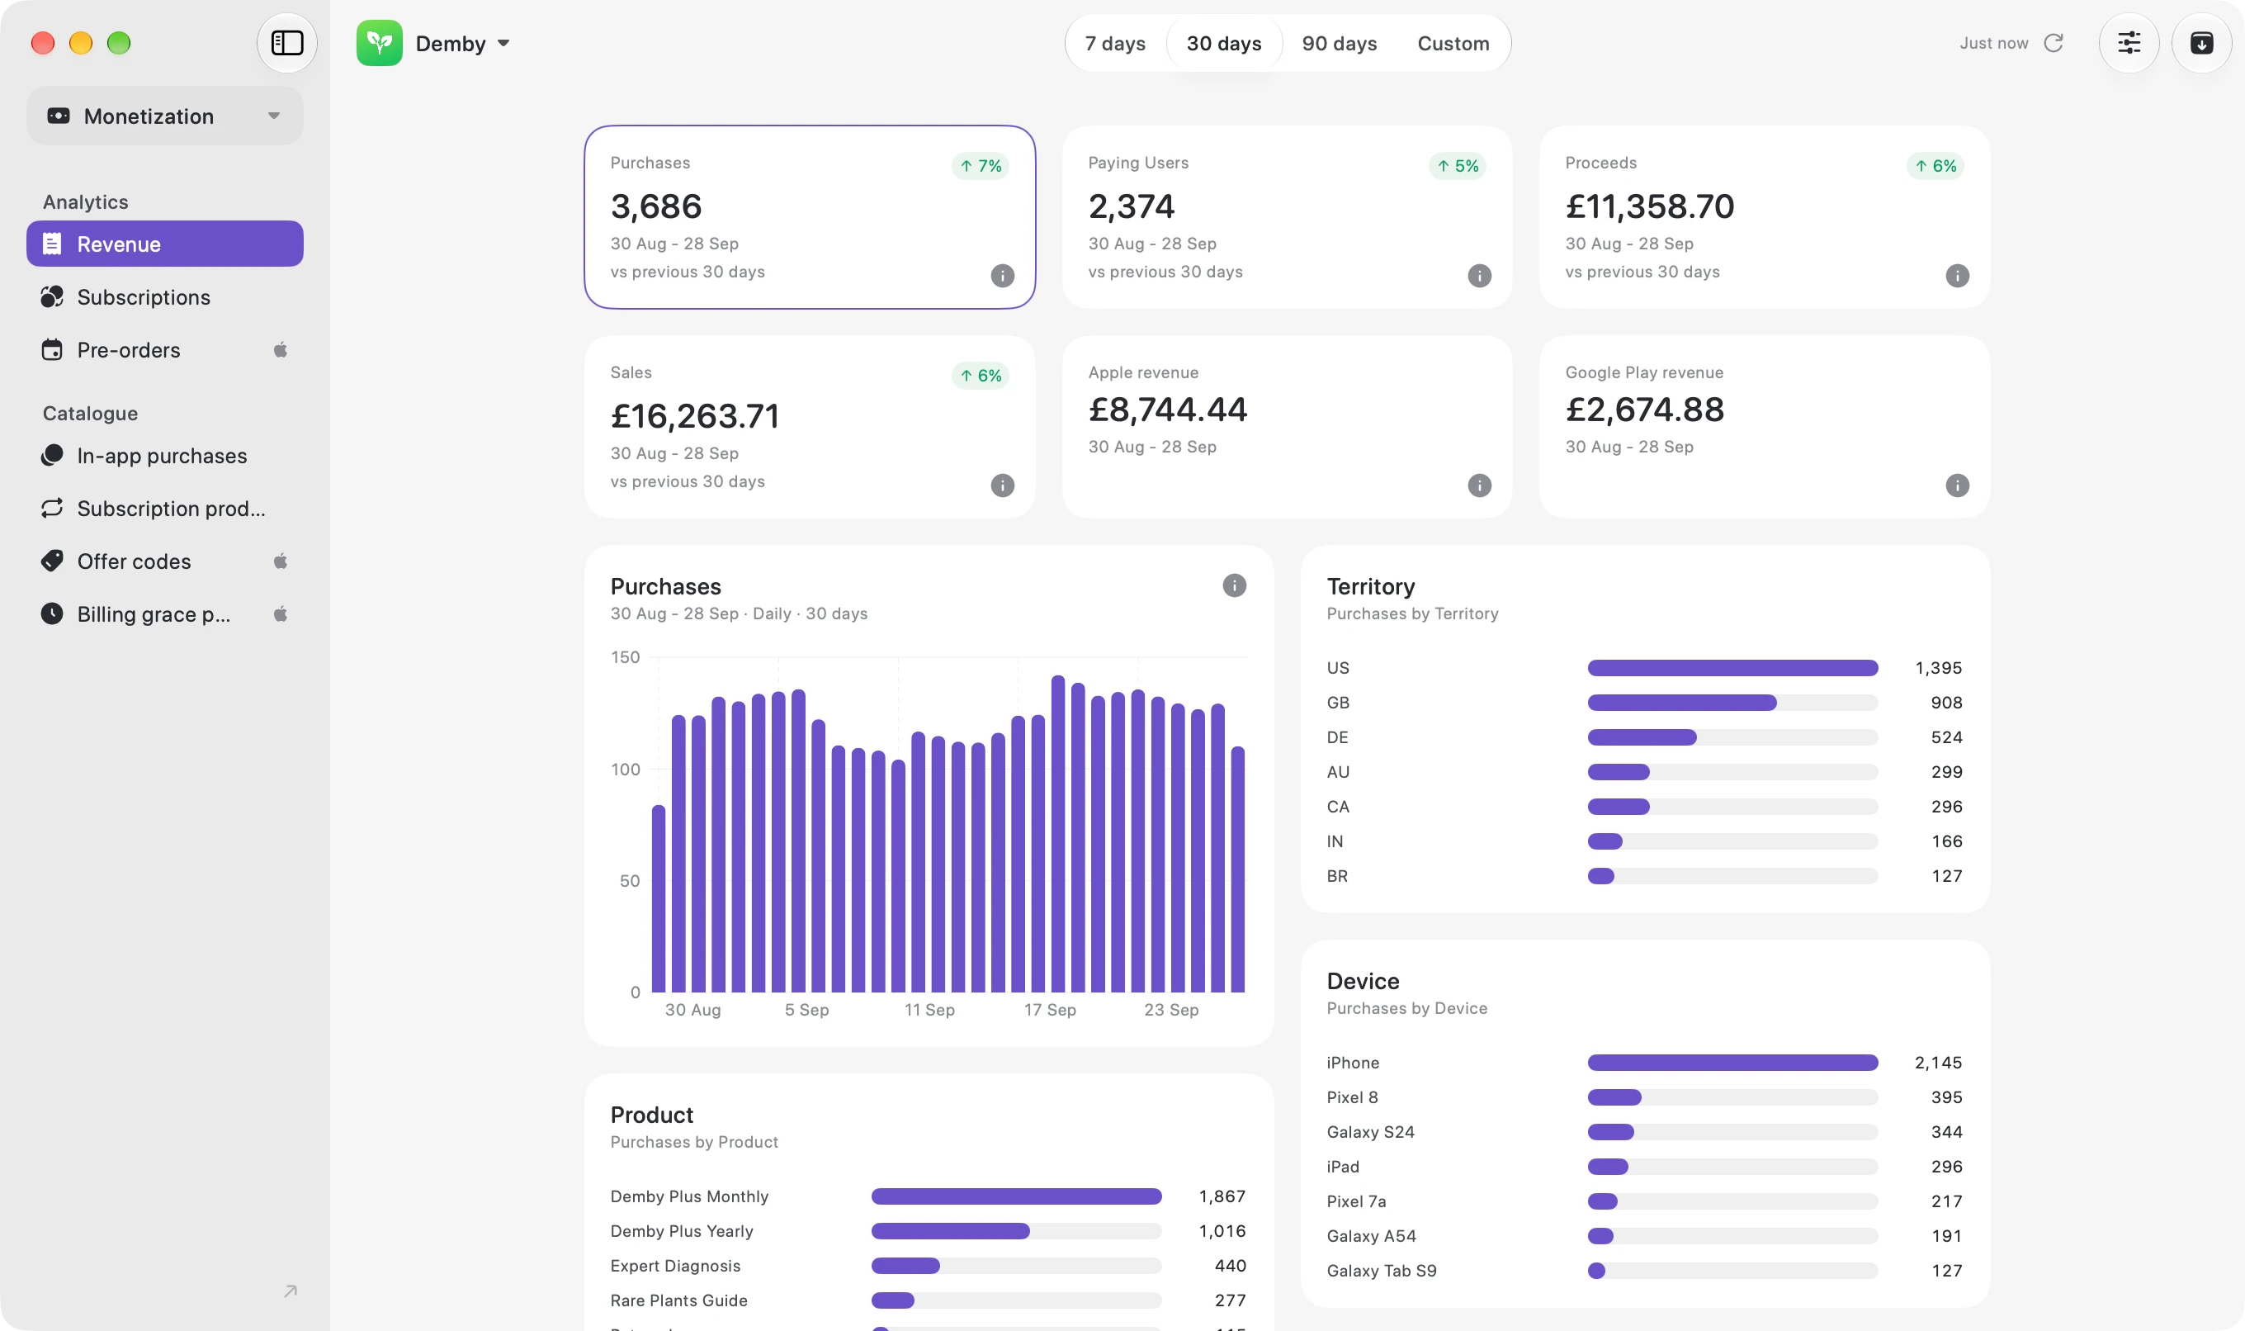Select the Proceeds metric card
The height and width of the screenshot is (1331, 2245).
point(1764,217)
